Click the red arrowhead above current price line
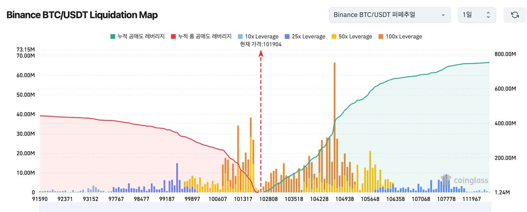The image size is (527, 212). click(261, 54)
